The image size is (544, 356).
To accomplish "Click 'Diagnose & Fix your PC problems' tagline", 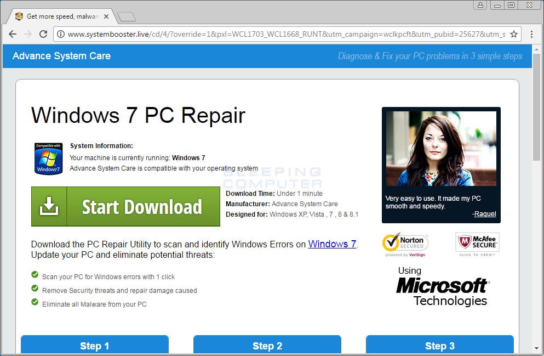I will pos(430,56).
